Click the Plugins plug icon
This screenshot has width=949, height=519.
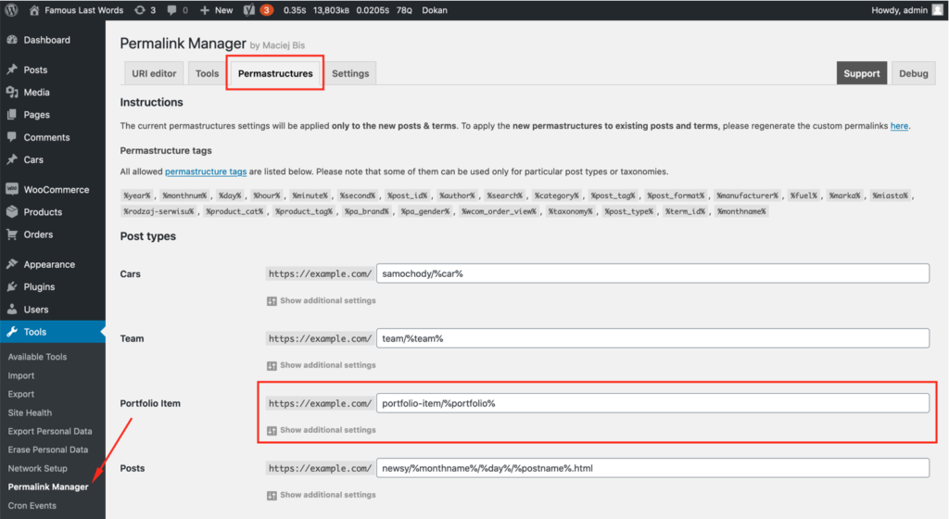pyautogui.click(x=11, y=286)
